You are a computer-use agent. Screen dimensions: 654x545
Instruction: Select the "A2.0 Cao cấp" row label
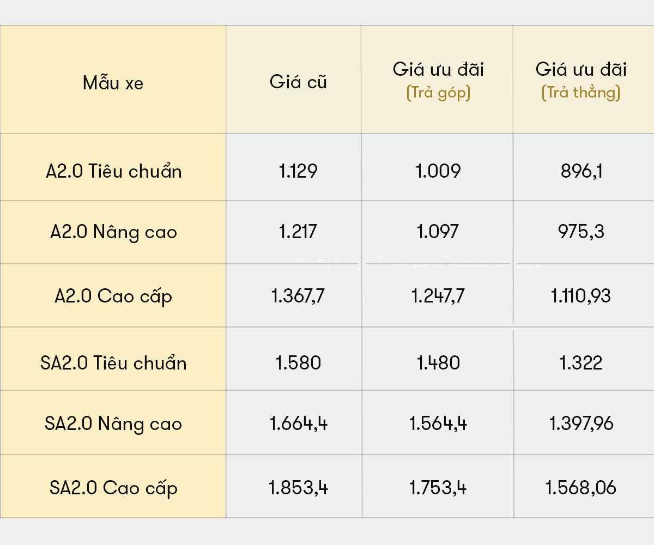click(x=113, y=296)
